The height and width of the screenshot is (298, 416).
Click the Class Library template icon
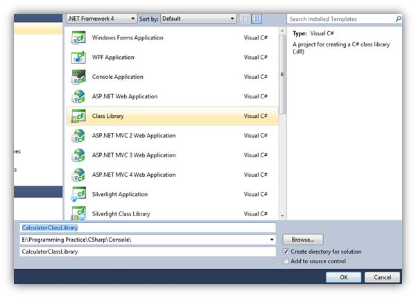click(78, 116)
